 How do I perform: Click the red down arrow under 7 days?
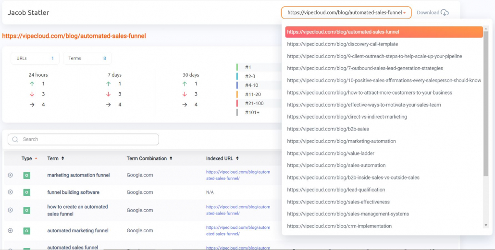tap(108, 94)
